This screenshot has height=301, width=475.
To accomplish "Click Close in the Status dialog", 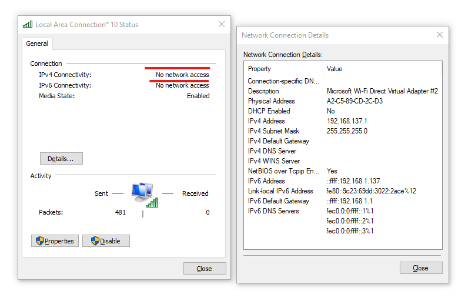I will (x=205, y=268).
